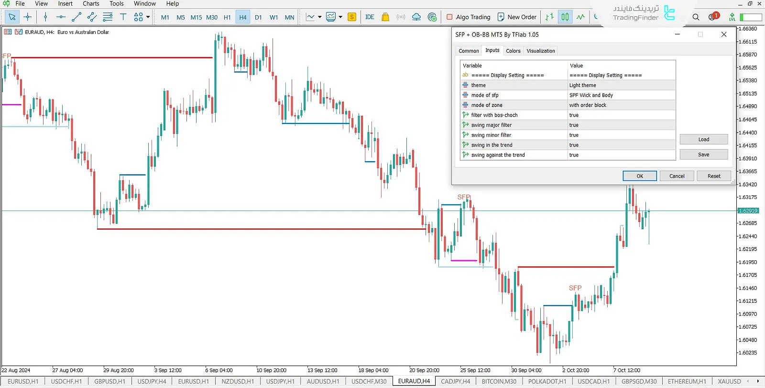Select the text label tool

(x=123, y=17)
